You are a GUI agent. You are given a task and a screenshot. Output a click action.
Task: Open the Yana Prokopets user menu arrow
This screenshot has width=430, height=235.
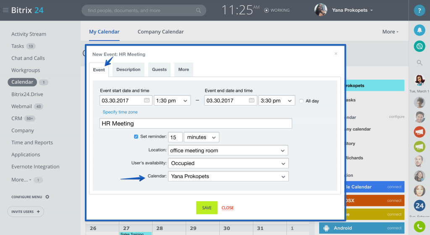[x=372, y=10]
